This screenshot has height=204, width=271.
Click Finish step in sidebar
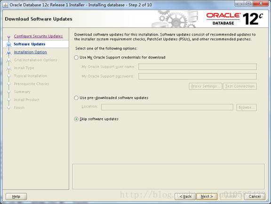click(x=19, y=107)
